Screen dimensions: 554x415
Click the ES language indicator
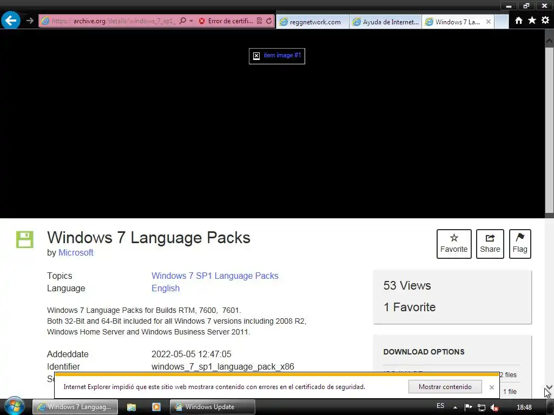point(440,406)
